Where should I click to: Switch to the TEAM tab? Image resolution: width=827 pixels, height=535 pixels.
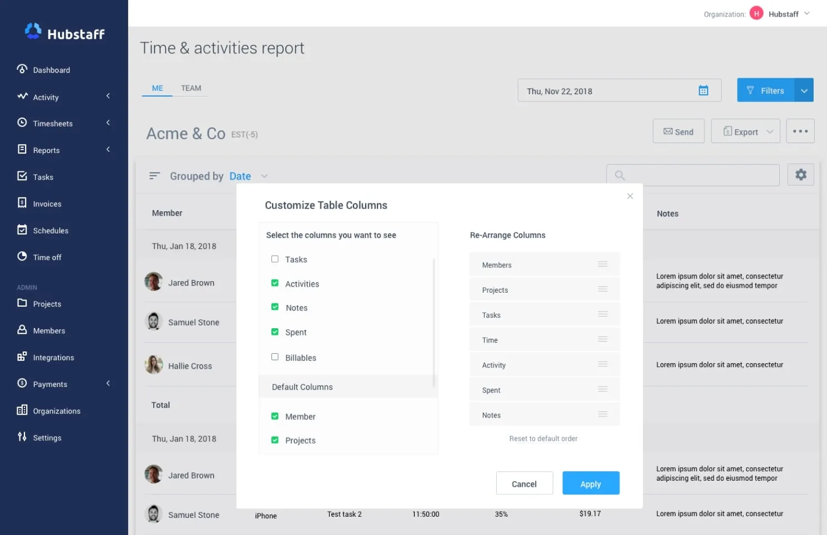(x=191, y=88)
